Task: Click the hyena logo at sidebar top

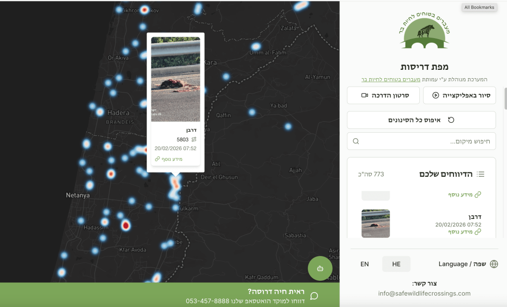Action: tap(424, 32)
